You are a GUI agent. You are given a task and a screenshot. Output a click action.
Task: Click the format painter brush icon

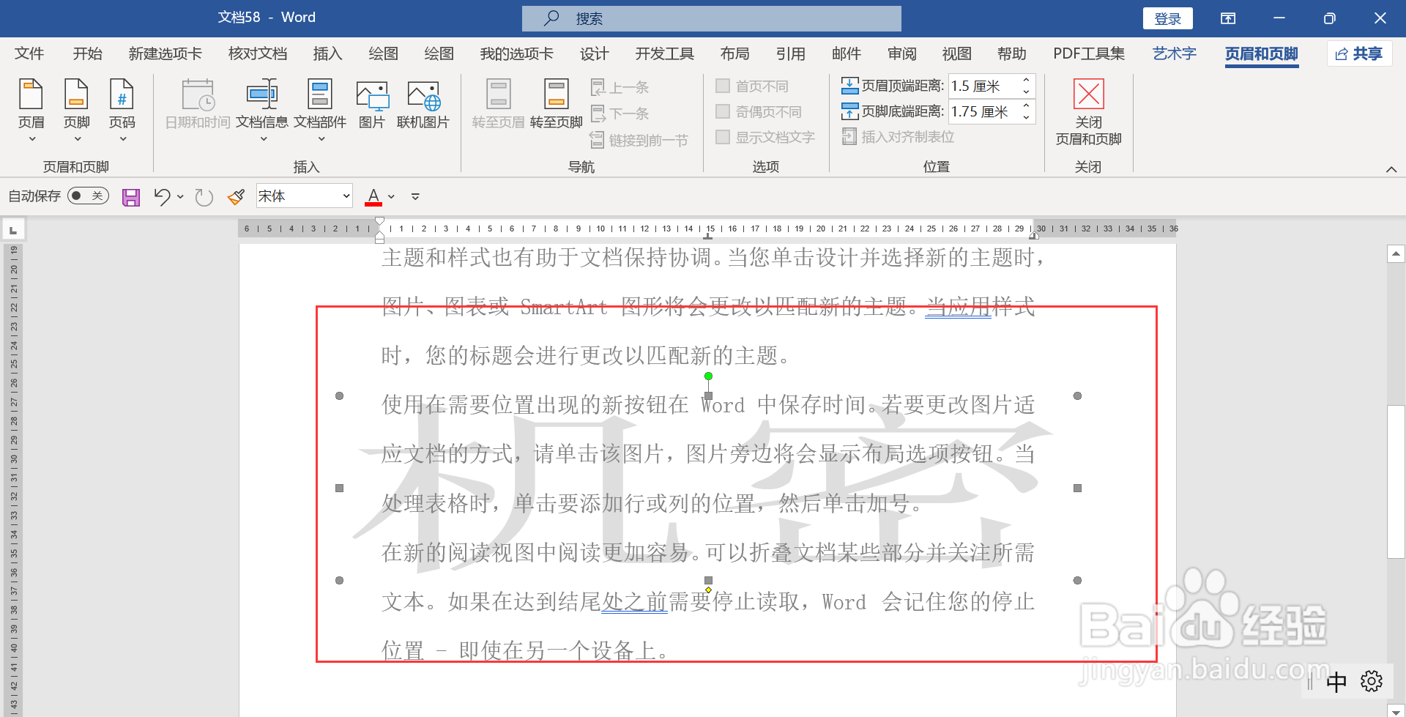tap(236, 197)
